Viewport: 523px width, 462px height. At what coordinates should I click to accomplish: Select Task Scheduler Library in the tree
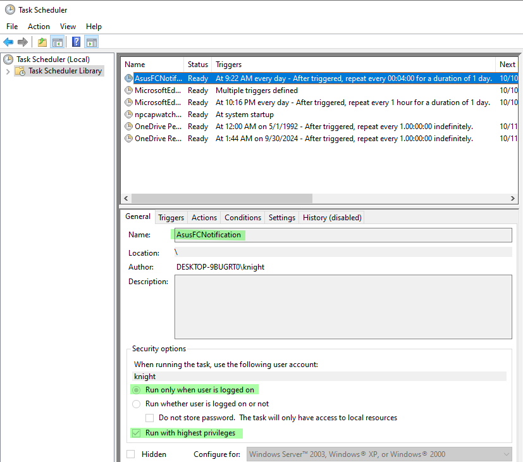click(x=65, y=71)
